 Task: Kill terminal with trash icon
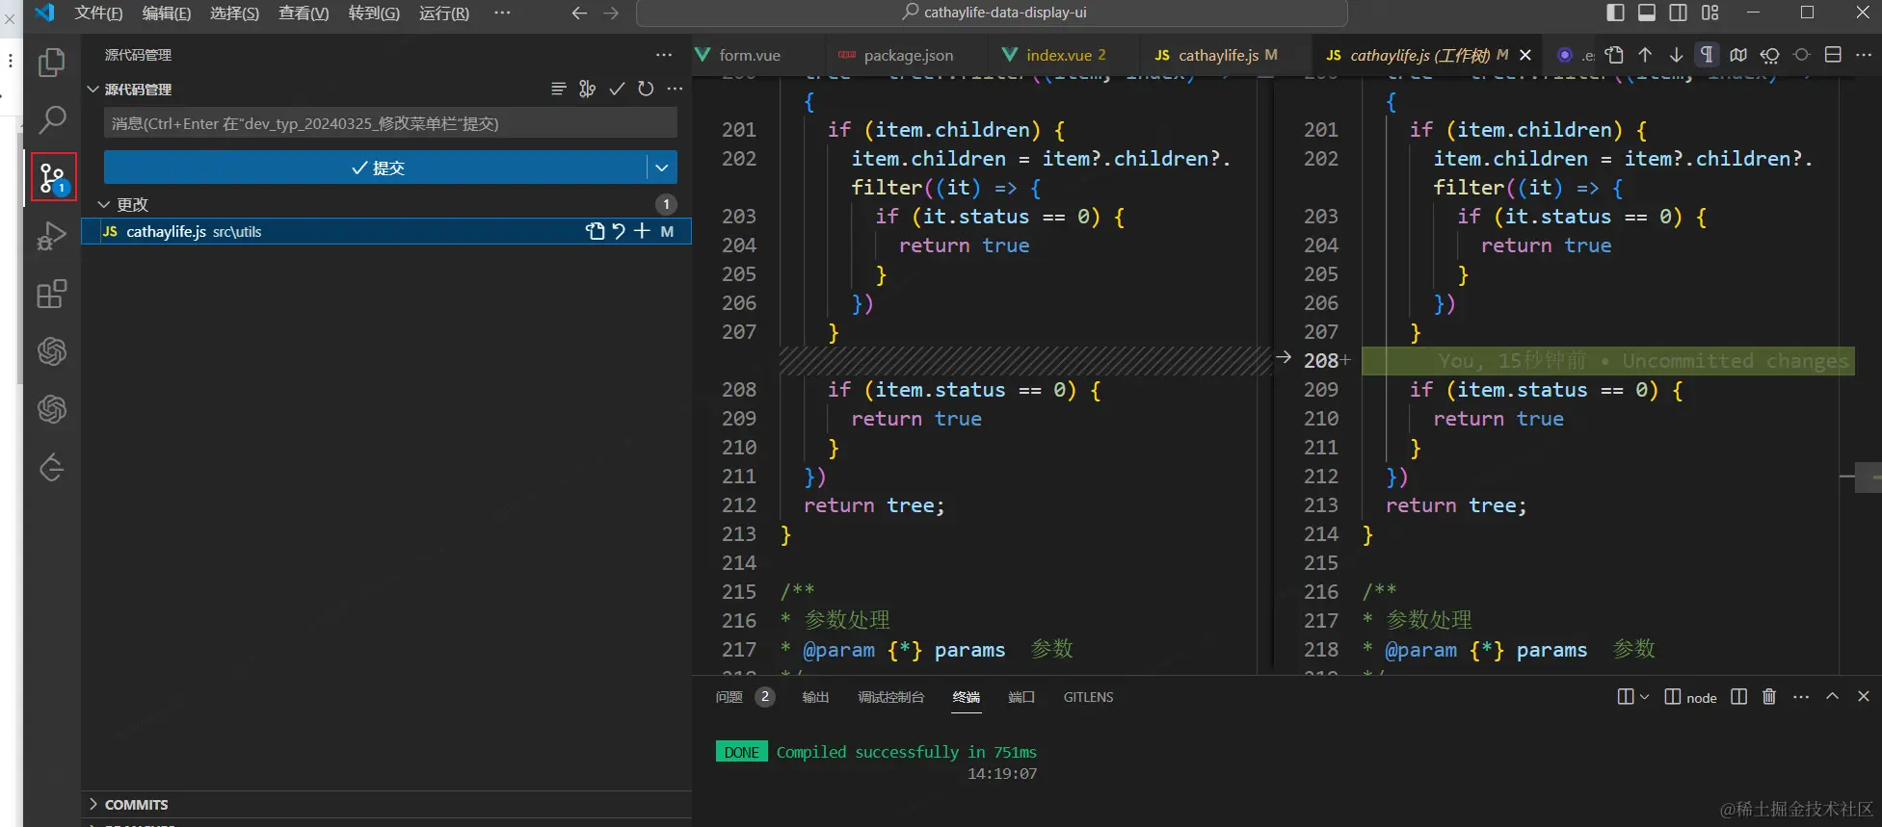pos(1768,697)
